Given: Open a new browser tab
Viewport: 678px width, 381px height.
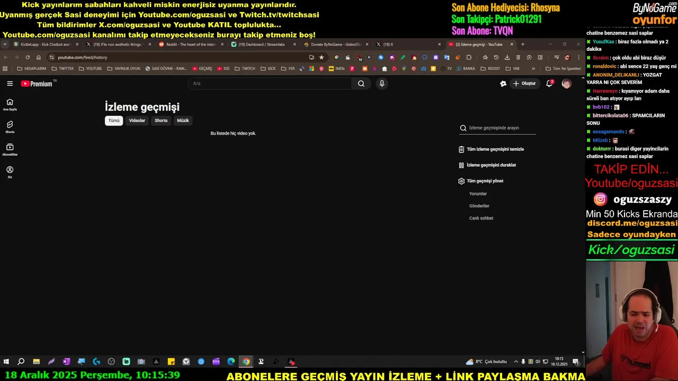Looking at the screenshot, I should (522, 44).
